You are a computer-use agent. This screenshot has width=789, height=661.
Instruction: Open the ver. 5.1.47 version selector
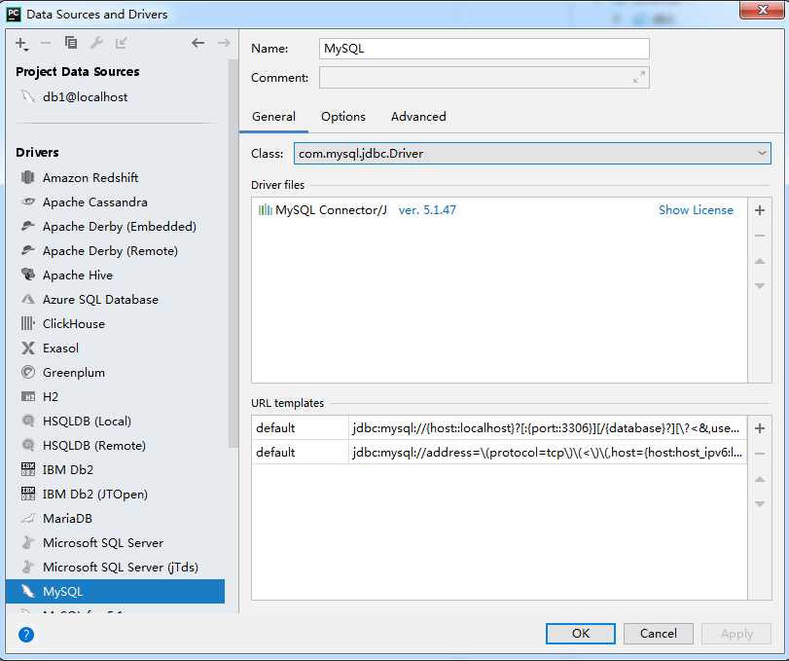(x=427, y=210)
